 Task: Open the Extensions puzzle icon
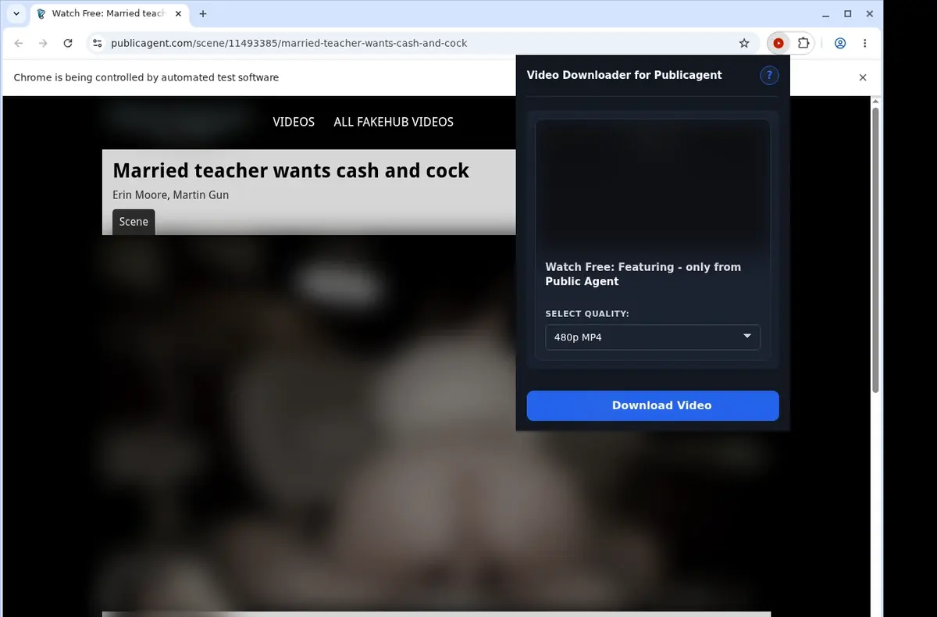tap(803, 44)
